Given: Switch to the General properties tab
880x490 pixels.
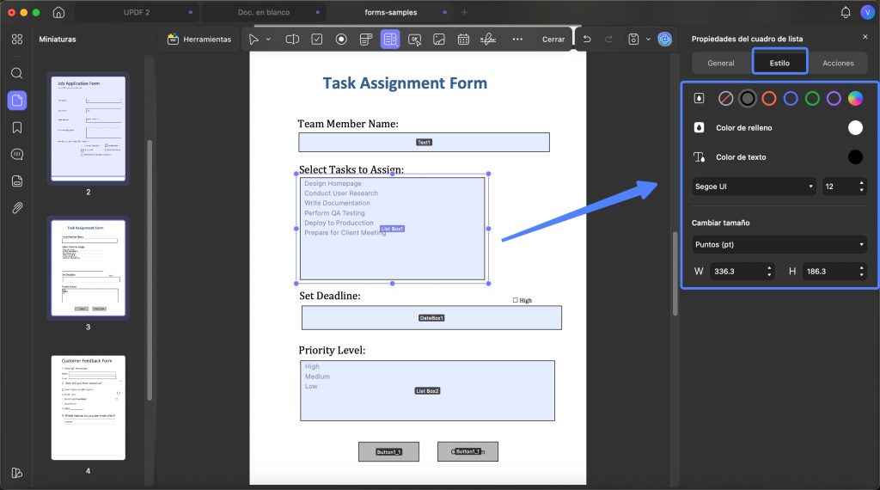Looking at the screenshot, I should click(721, 63).
